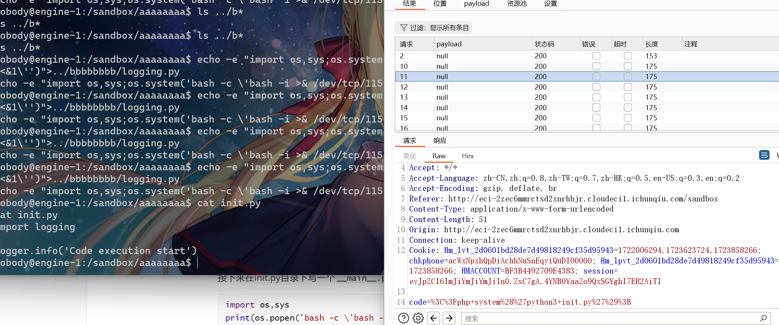The image size is (779, 325).
Task: Click terminal line with logger.info call
Action: click(x=98, y=251)
